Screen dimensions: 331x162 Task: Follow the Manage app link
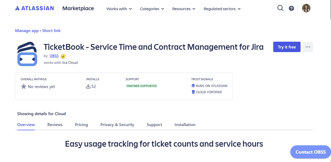[27, 31]
